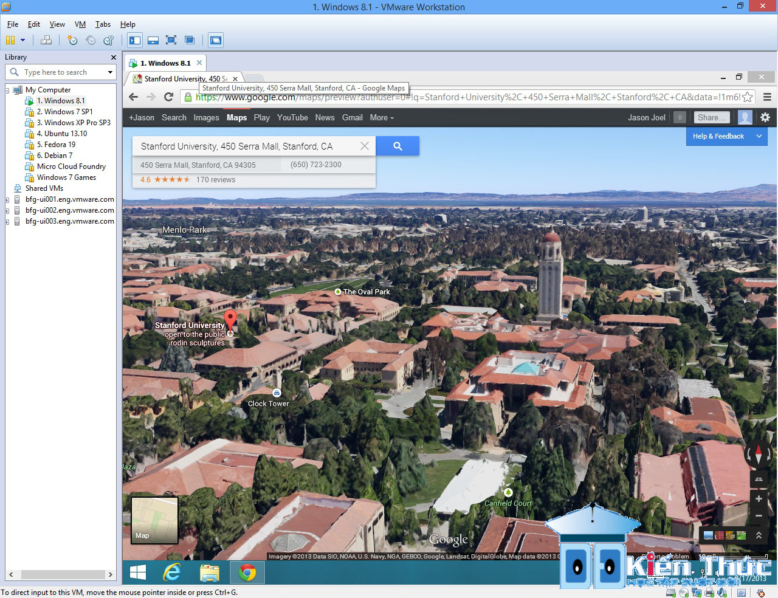Click the blue Maps search button

pos(398,146)
